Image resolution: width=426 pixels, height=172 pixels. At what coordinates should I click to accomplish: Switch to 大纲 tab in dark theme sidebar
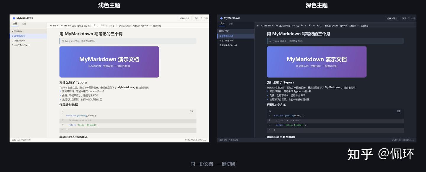pos(231,24)
